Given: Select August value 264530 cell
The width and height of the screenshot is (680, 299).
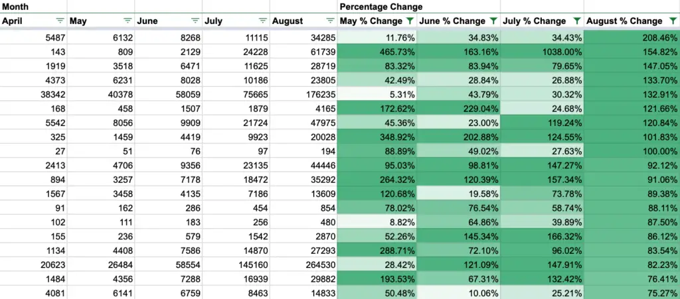Looking at the screenshot, I should [303, 265].
